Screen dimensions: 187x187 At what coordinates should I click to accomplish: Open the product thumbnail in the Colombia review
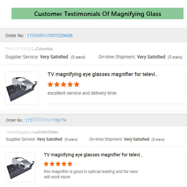click(22, 88)
